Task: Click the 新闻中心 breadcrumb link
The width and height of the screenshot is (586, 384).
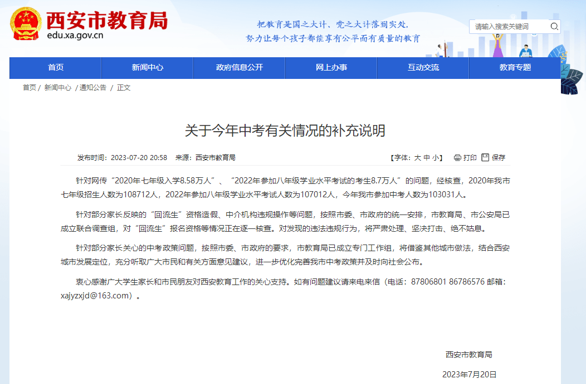Action: [x=57, y=88]
